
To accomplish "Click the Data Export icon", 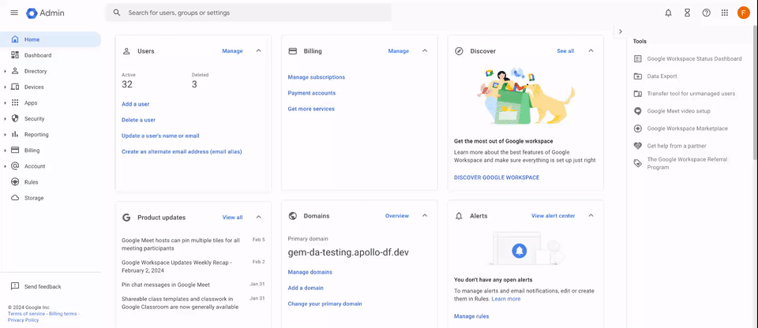I will [x=638, y=76].
